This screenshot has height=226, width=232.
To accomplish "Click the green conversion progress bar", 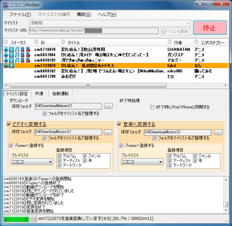I will pyautogui.click(x=20, y=219).
